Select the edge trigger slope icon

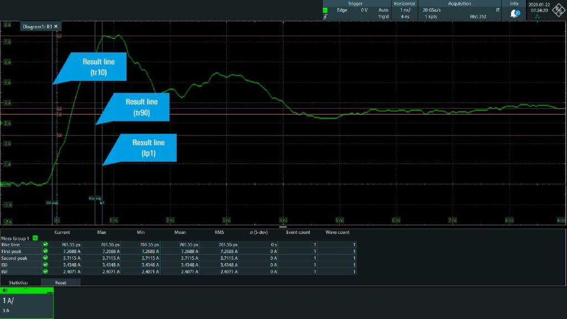[326, 16]
